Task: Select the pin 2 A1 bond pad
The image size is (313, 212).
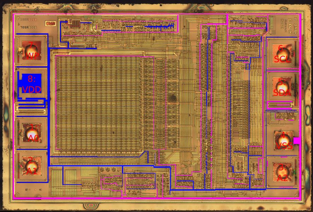Action: [x=31, y=166]
